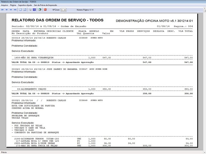Open the Suporte e Ajuda menu
The image size is (206, 154).
pyautogui.click(x=25, y=5)
